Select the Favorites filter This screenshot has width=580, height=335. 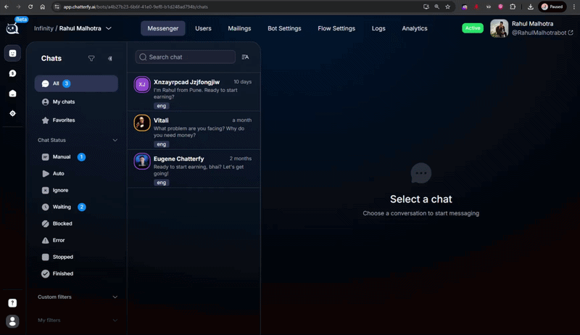[76, 120]
